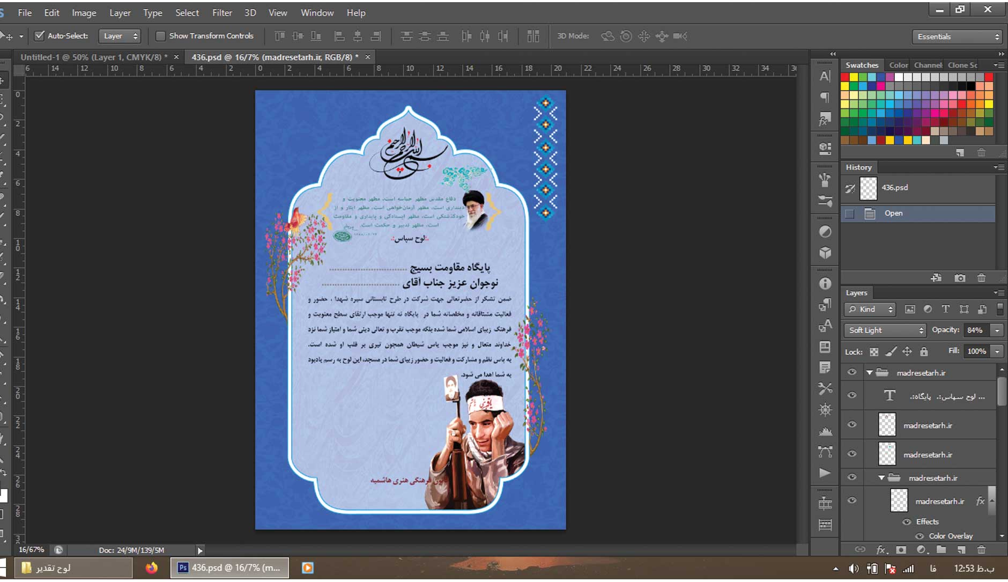The height and width of the screenshot is (582, 1008).
Task: Open the Fill slider arrow
Action: click(x=997, y=351)
